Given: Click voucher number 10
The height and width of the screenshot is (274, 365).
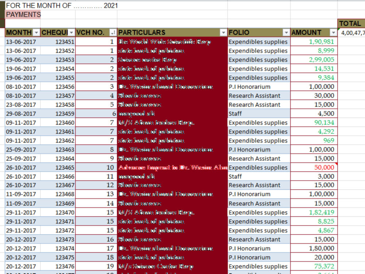Looking at the screenshot, I should 110,168.
